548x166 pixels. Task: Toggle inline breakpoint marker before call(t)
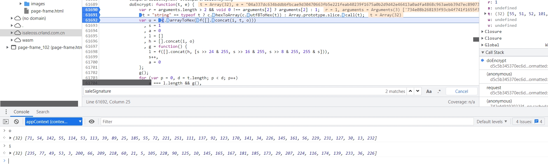[x=343, y=15]
